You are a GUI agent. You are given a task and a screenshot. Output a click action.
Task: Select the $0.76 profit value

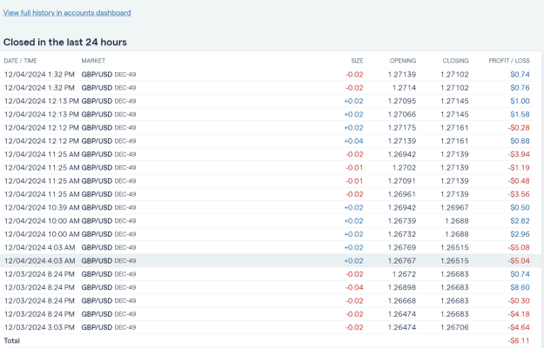coord(520,88)
